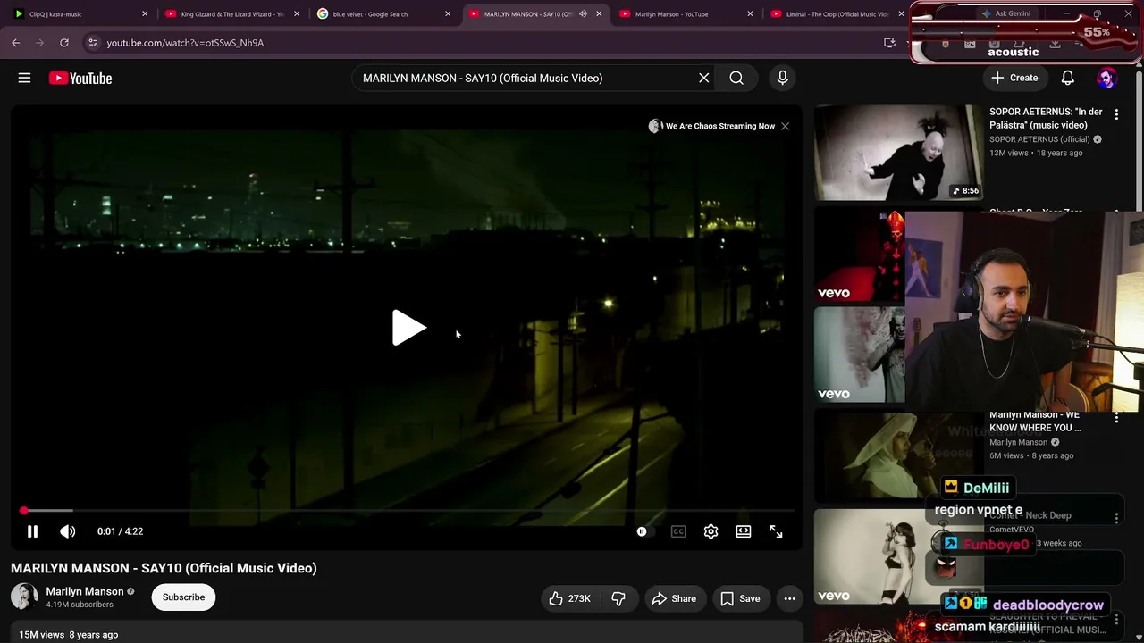Subscribe to the Marilyn Manson channel
Viewport: 1144px width, 643px height.
(x=183, y=597)
